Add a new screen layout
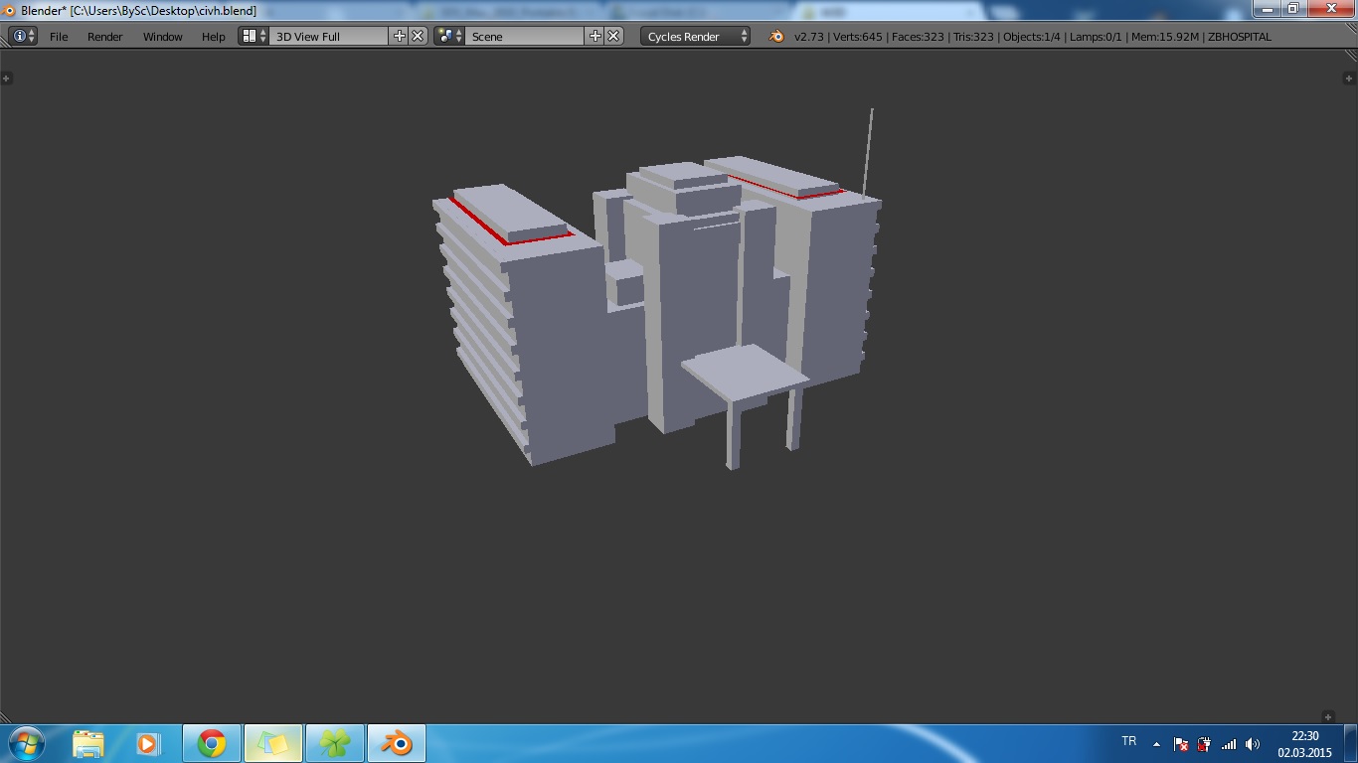 [x=400, y=36]
